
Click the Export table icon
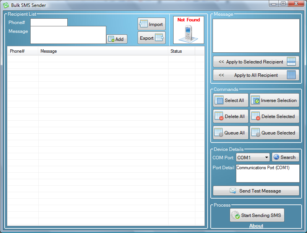coord(159,37)
